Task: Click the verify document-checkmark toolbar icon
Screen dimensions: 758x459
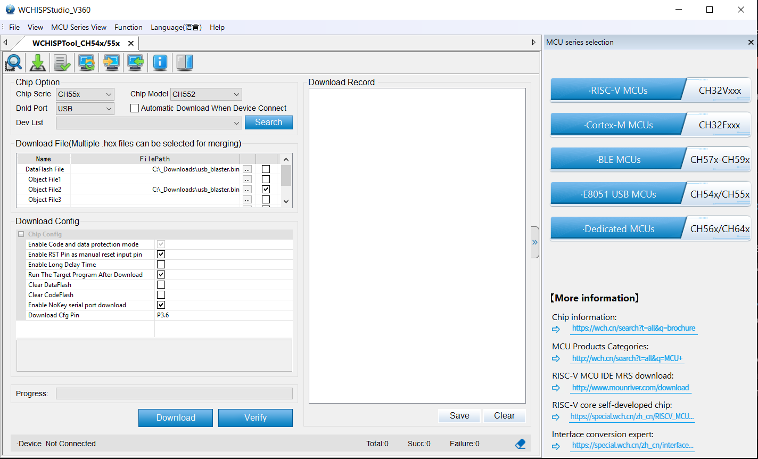Action: [62, 63]
